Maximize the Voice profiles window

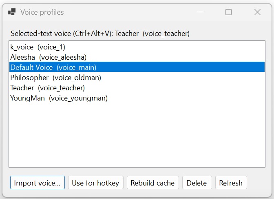[x=228, y=12]
